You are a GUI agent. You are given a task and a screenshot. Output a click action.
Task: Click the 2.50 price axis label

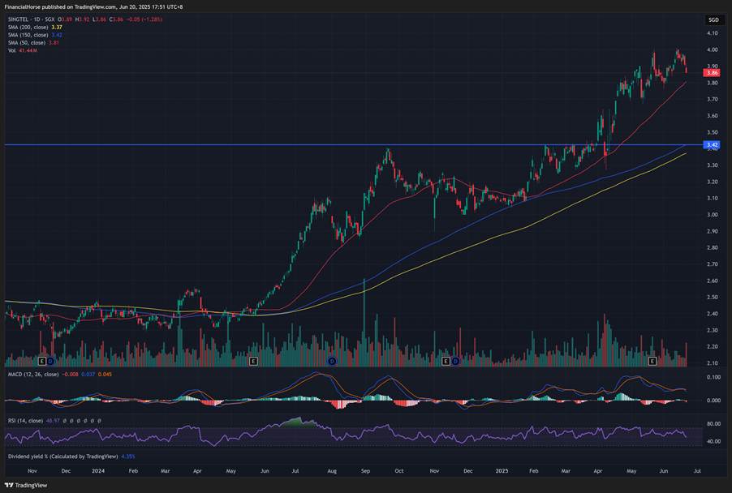[x=712, y=297]
